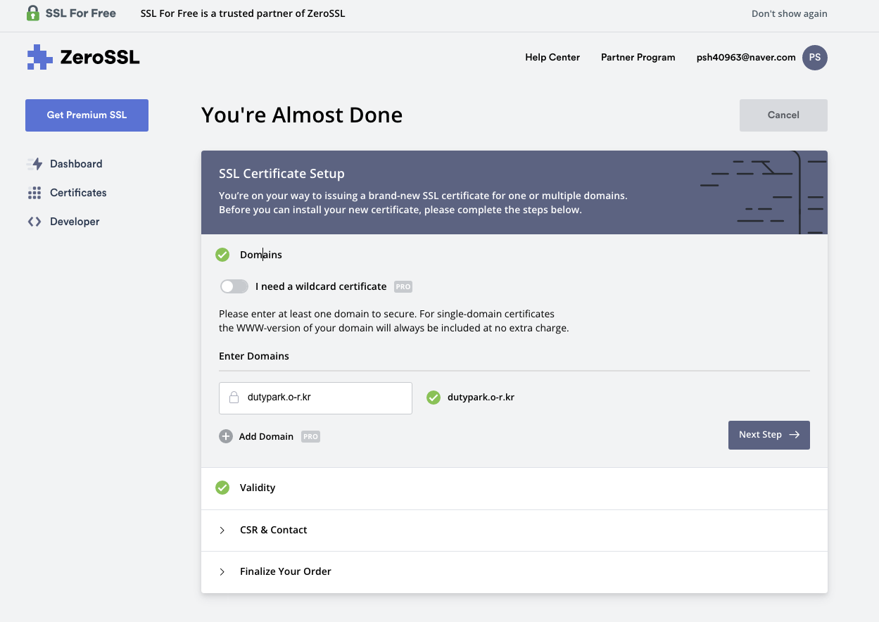Open Certificates in the sidebar
The width and height of the screenshot is (879, 622).
[78, 193]
